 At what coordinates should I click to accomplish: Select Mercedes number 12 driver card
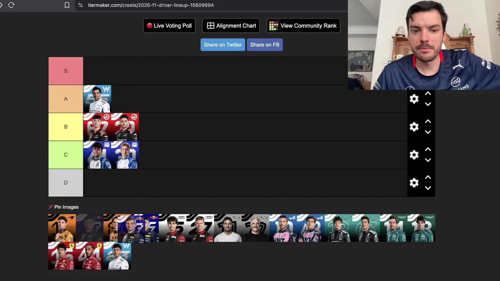point(339,228)
